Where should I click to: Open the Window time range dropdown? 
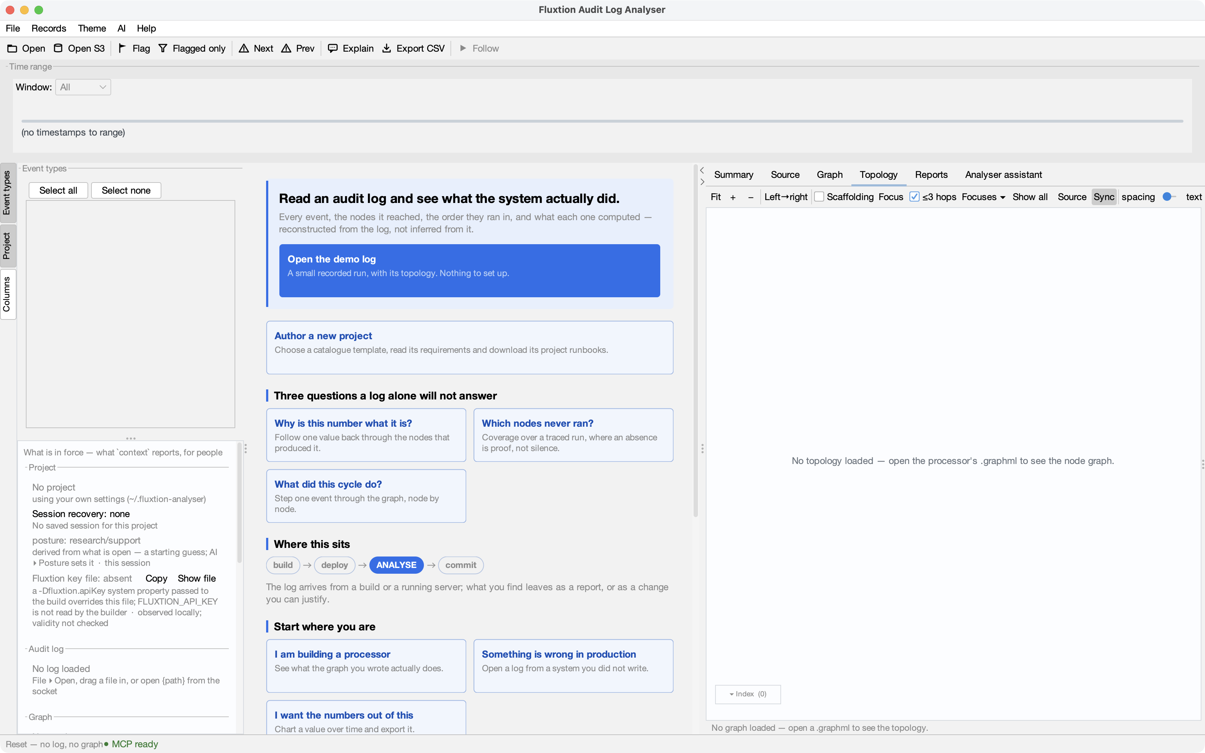[x=83, y=87]
